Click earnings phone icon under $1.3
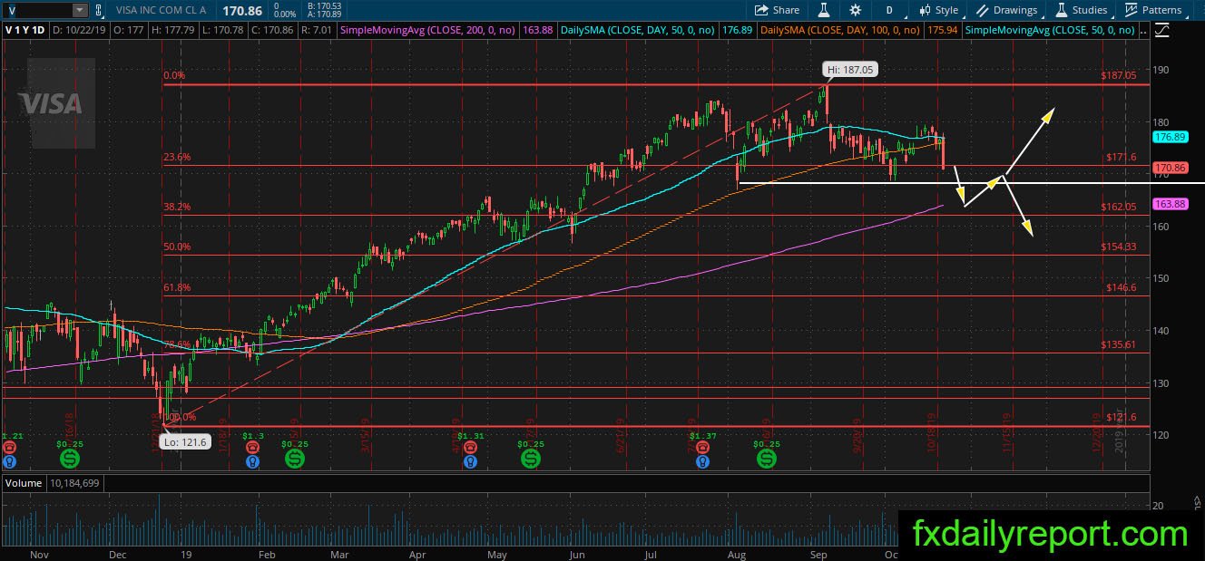1205x561 pixels. pos(251,448)
